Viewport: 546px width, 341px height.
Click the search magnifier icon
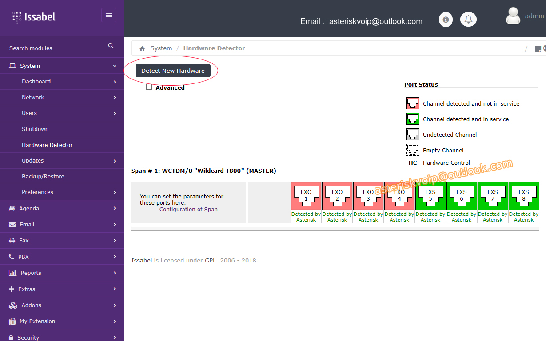(x=111, y=46)
